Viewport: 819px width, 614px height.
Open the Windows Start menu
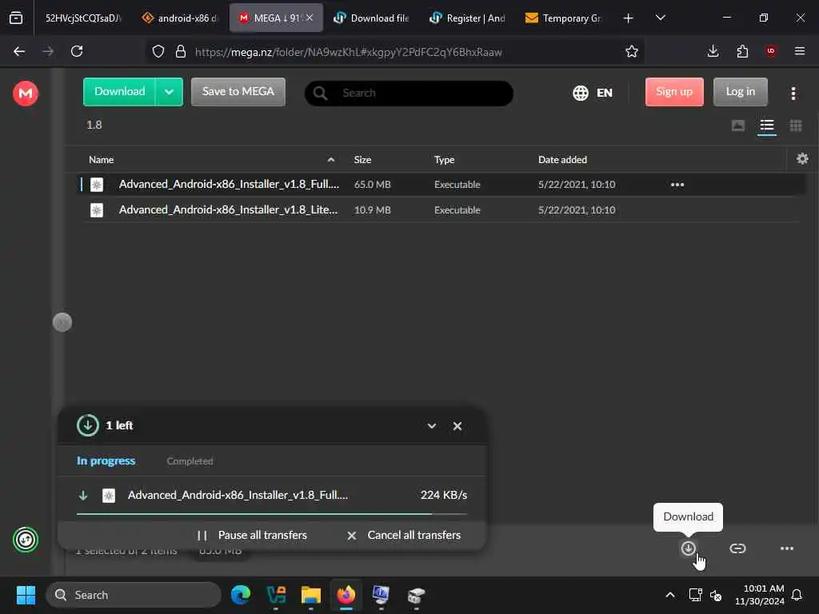pyautogui.click(x=26, y=595)
